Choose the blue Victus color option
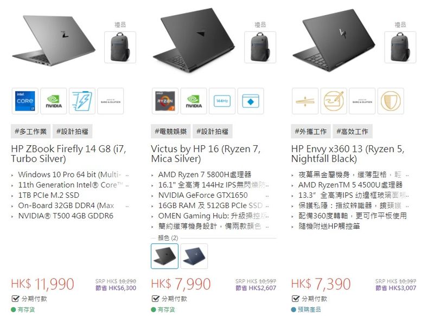This screenshot has width=434, height=316. tap(194, 256)
